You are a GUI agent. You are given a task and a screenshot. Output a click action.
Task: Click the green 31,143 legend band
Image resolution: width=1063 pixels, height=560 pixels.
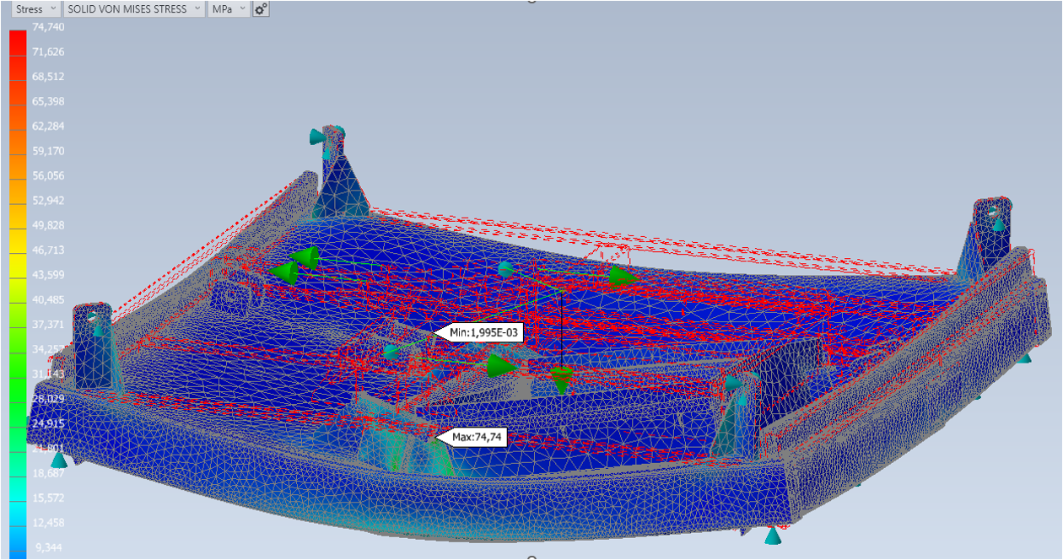[18, 374]
